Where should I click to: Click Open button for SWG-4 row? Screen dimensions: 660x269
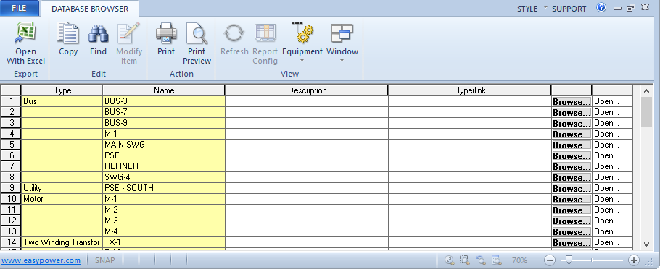coord(612,177)
